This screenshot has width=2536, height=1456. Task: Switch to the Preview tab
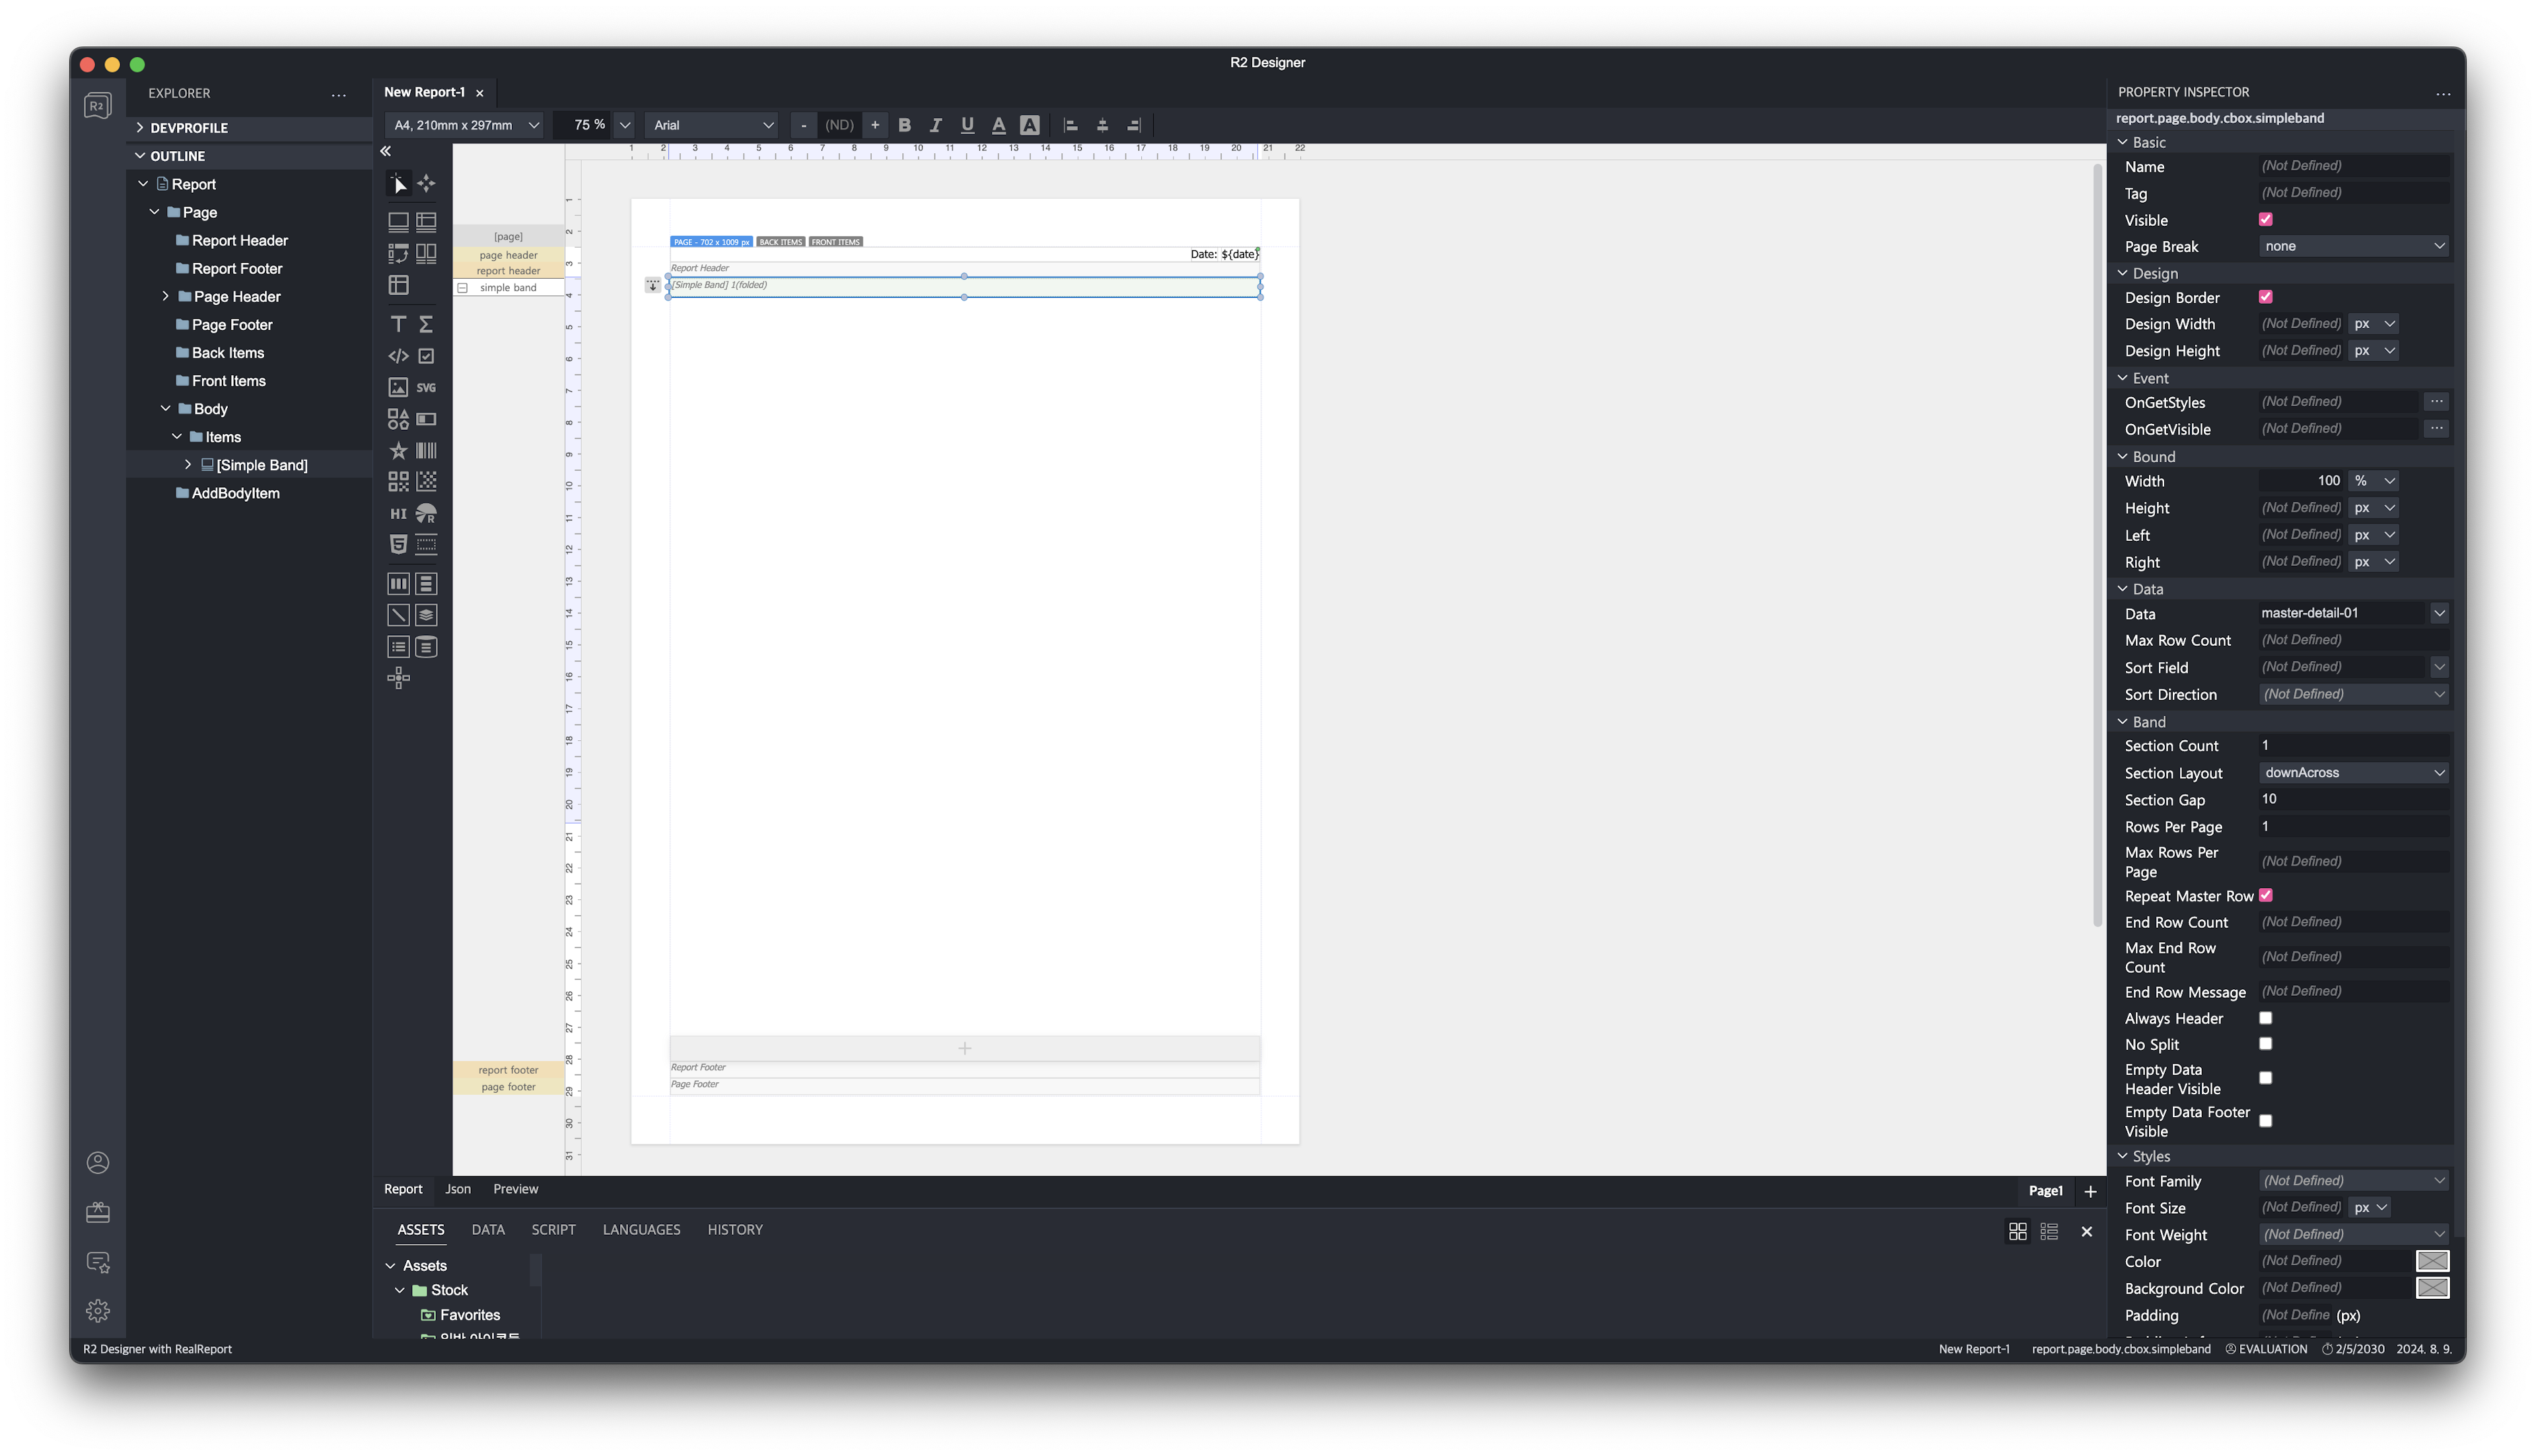516,1188
